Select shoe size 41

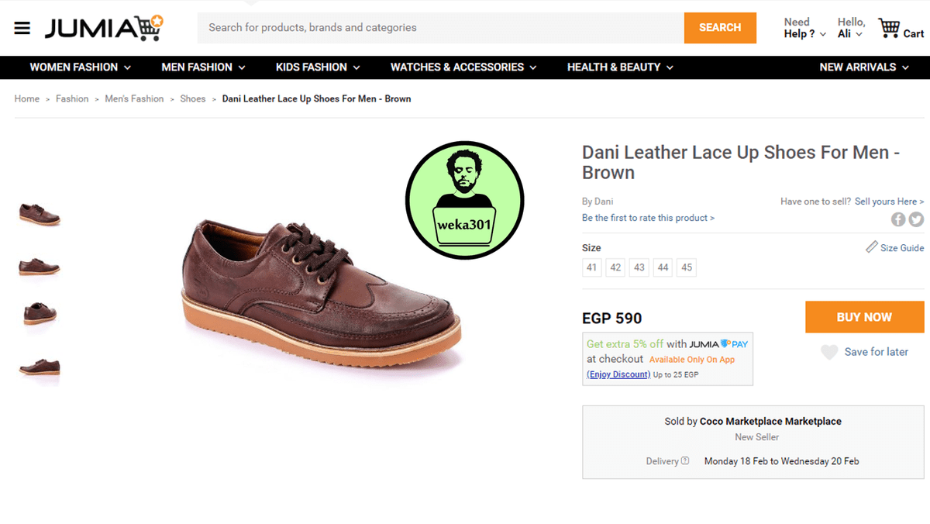[x=592, y=267]
